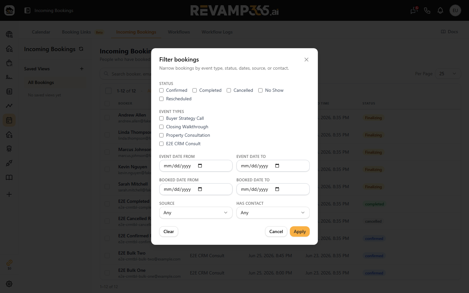This screenshot has height=293, width=469.
Task: Refresh the Incoming Bookings list
Action: (x=81, y=49)
